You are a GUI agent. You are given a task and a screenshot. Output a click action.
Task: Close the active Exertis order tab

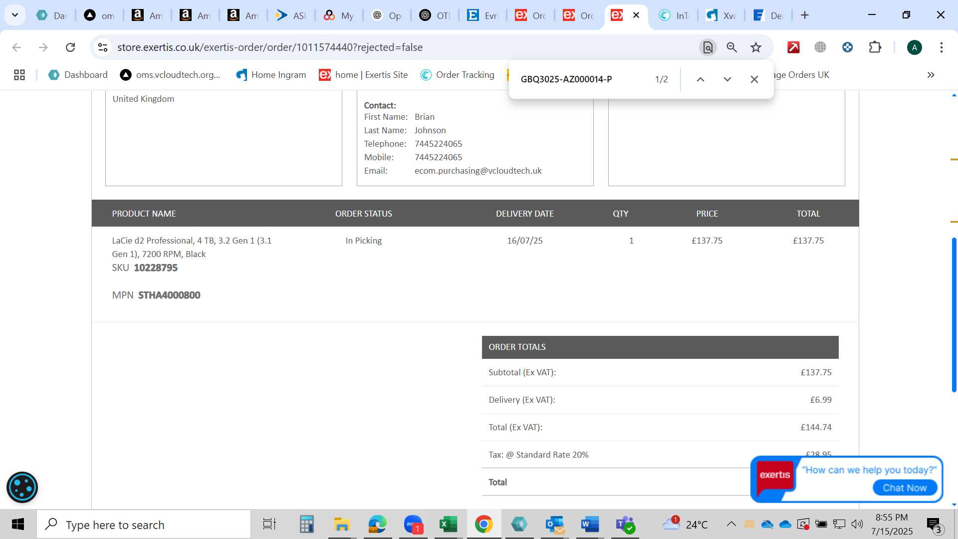pyautogui.click(x=636, y=15)
